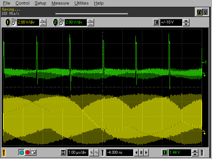Viewport: 212px width, 159px height.
Task: Click the external trigger E button
Action: 156,22
